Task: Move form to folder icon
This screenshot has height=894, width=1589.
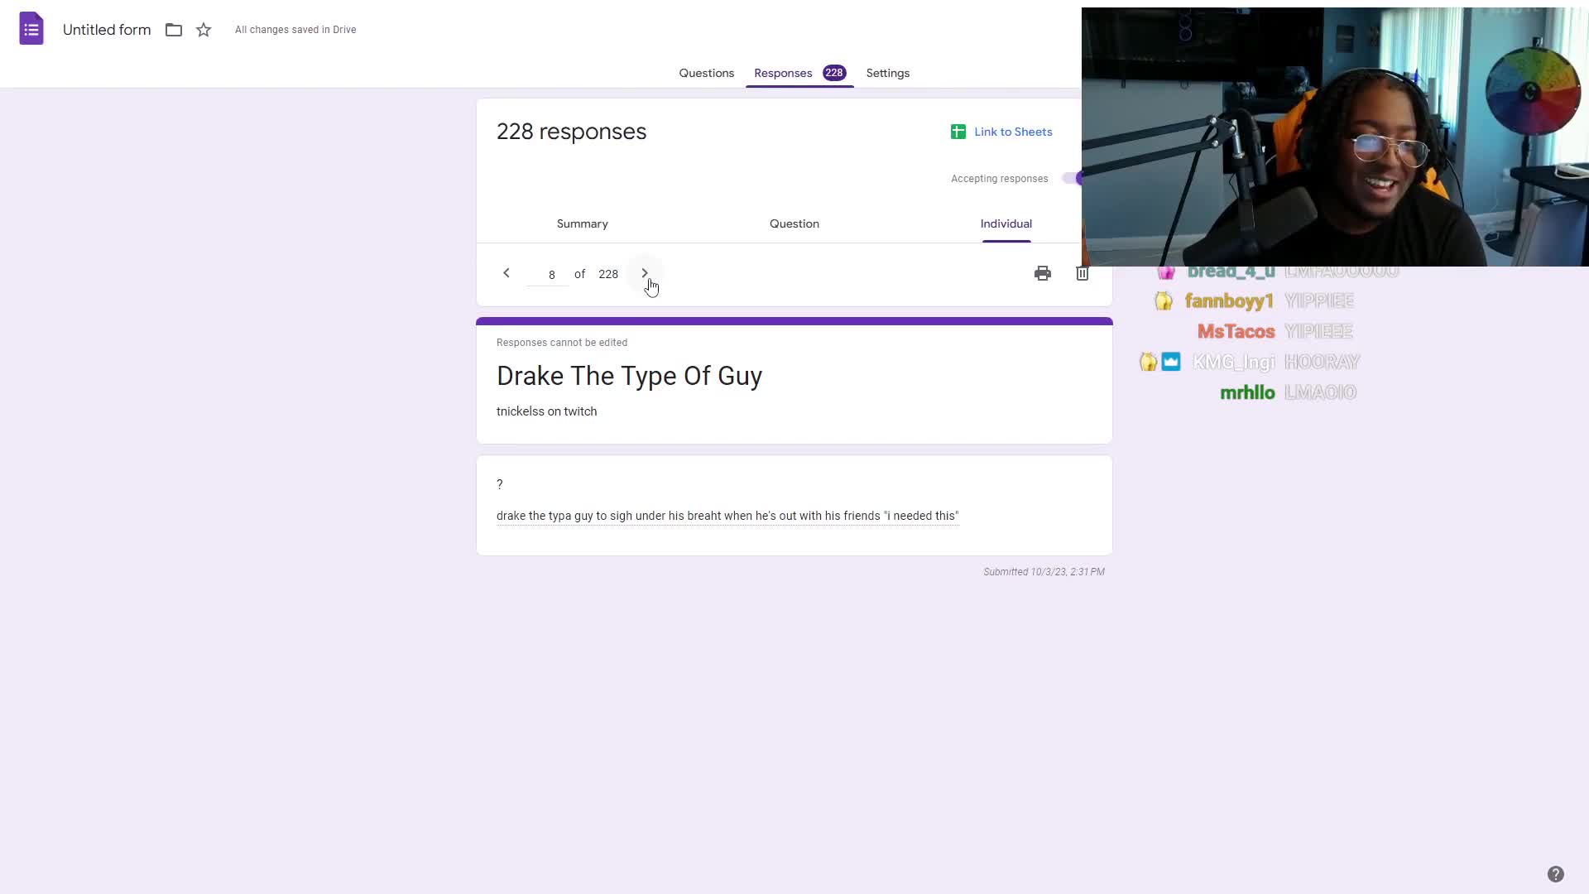Action: [x=174, y=30]
